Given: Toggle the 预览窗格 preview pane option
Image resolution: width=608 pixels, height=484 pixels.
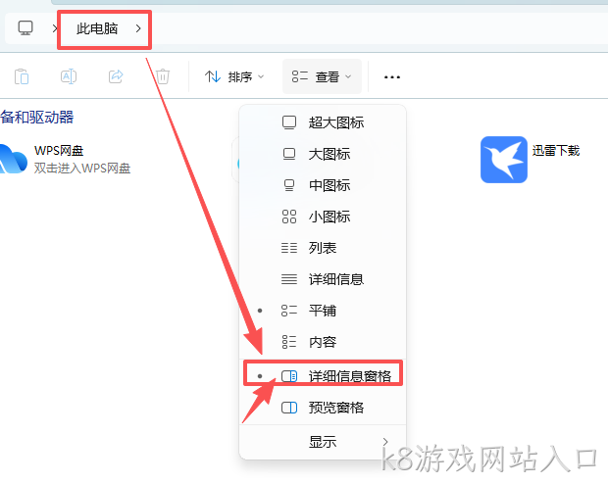Looking at the screenshot, I should [323, 408].
